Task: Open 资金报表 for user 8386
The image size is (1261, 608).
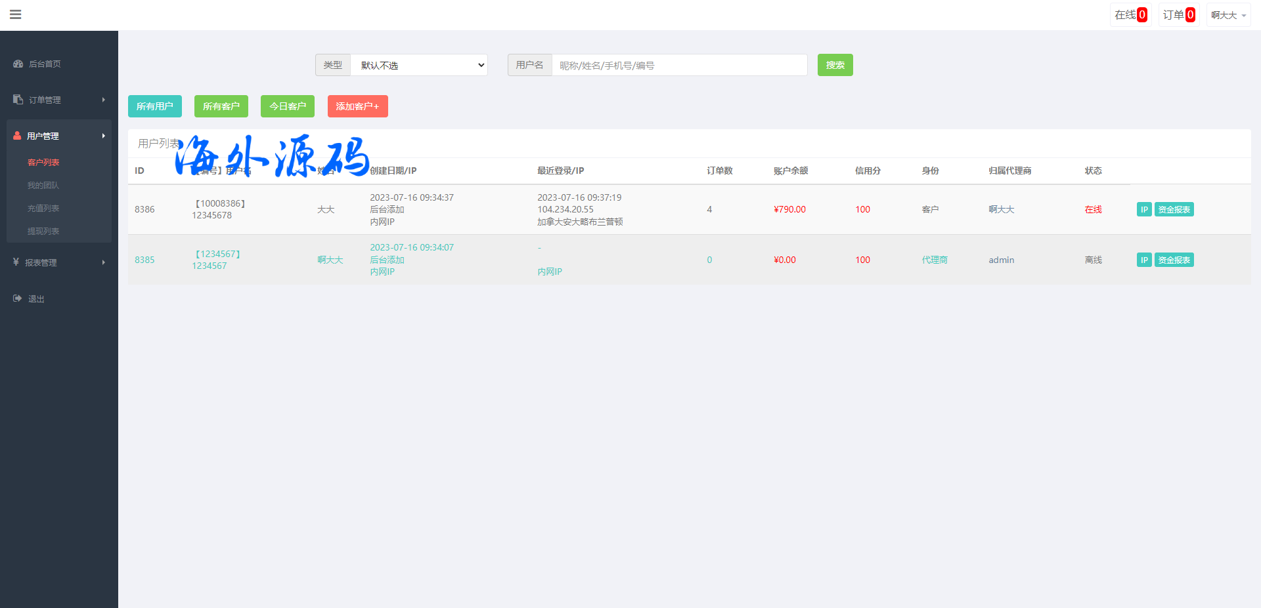Action: click(1174, 209)
